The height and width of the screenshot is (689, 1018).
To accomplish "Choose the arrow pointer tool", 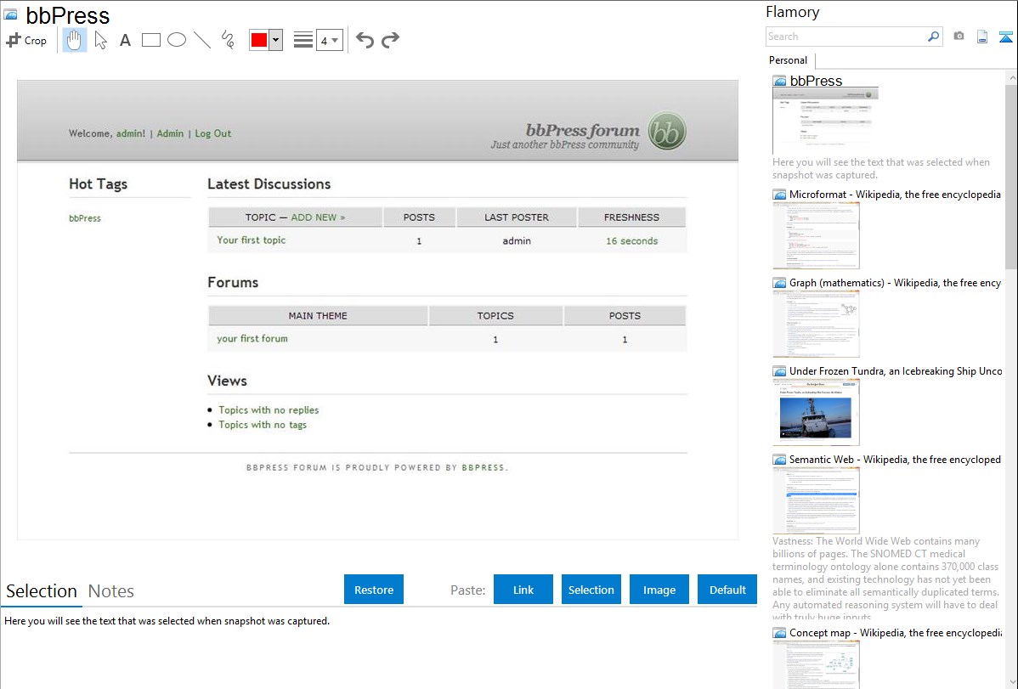I will point(100,40).
